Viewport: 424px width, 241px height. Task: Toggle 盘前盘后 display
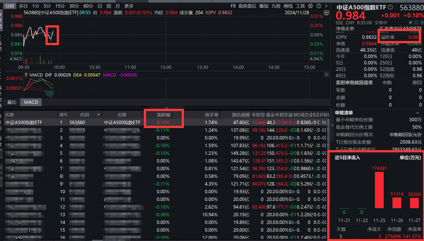click(x=247, y=6)
